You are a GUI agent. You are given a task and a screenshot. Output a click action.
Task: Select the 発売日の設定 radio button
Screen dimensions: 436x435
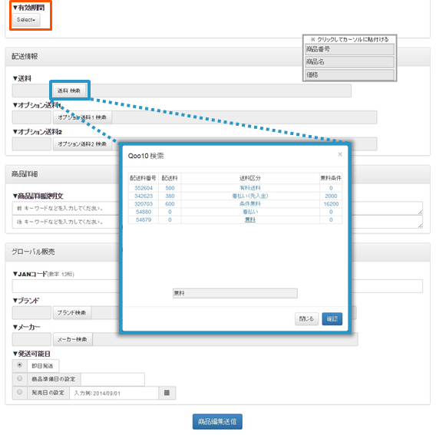[19, 392]
